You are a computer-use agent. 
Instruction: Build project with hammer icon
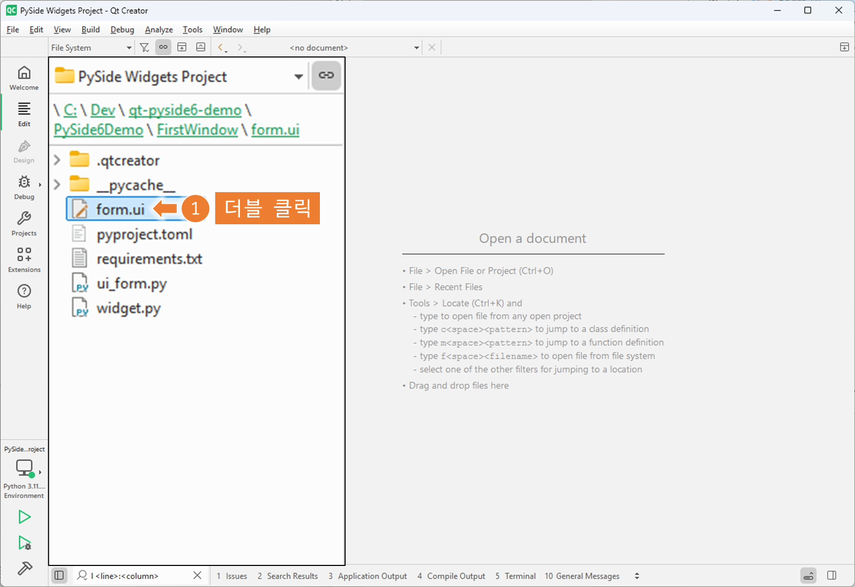(24, 568)
